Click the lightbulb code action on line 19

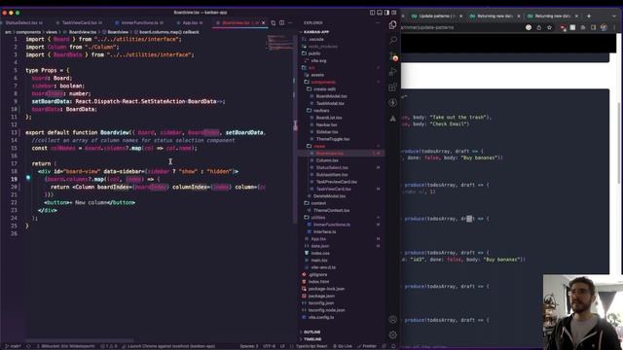(x=28, y=178)
